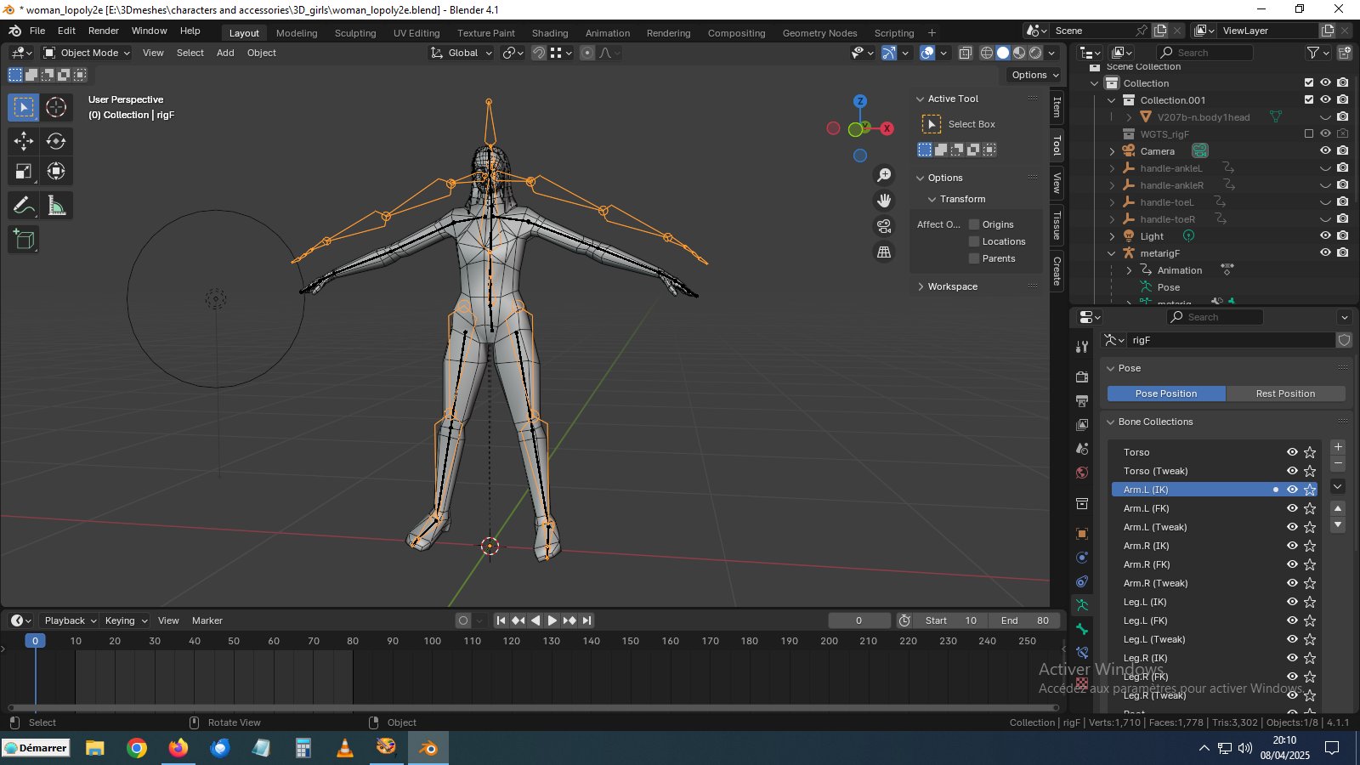
Task: Choose the Measure tool
Action: pos(56,206)
